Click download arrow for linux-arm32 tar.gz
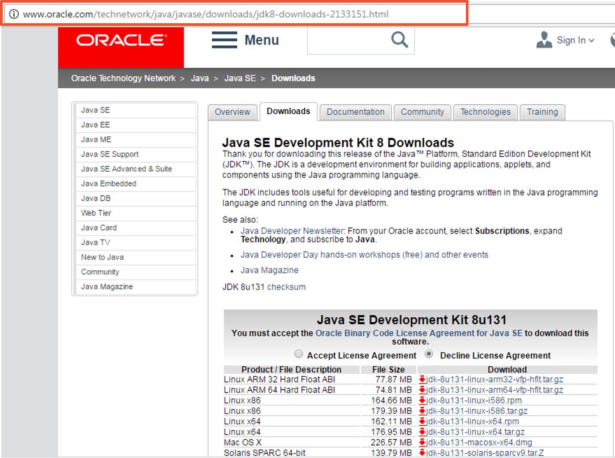This screenshot has width=615, height=458. pyautogui.click(x=422, y=380)
